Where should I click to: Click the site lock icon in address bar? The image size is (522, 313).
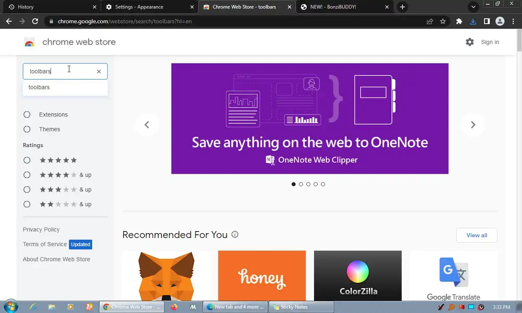51,21
